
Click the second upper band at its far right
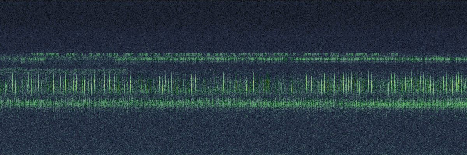click(x=463, y=59)
